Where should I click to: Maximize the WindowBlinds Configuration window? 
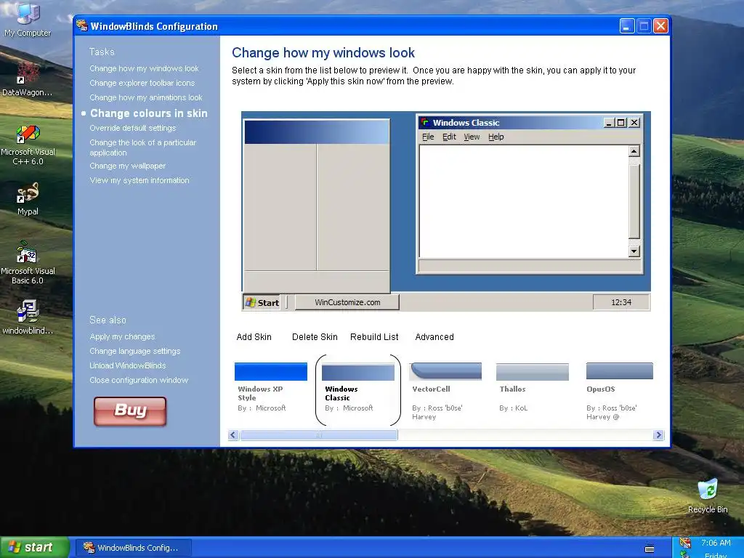[x=644, y=25]
